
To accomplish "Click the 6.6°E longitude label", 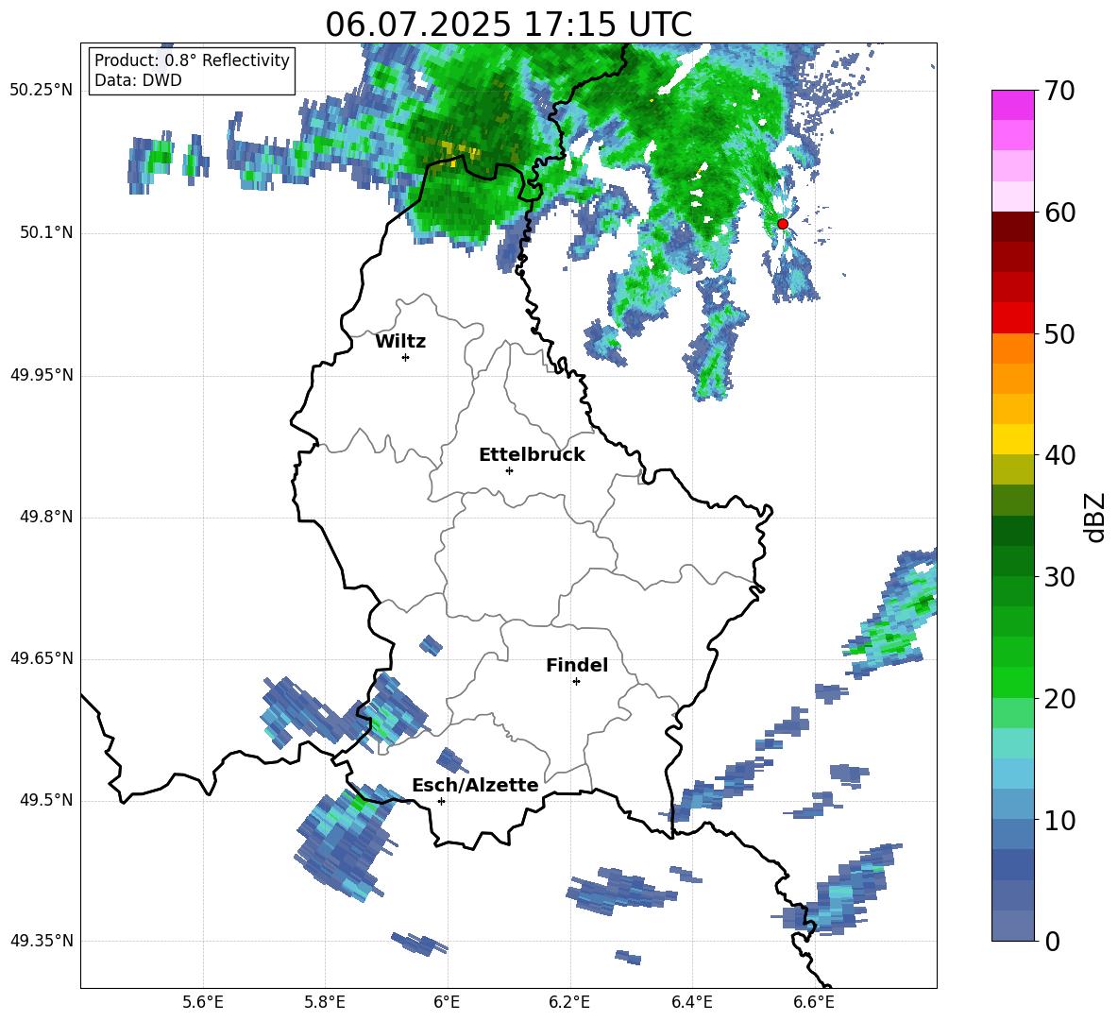I will pyautogui.click(x=814, y=1002).
